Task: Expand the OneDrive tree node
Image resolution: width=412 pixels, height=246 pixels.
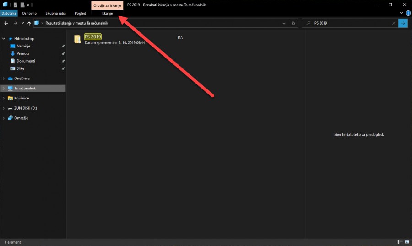Action: pos(4,79)
